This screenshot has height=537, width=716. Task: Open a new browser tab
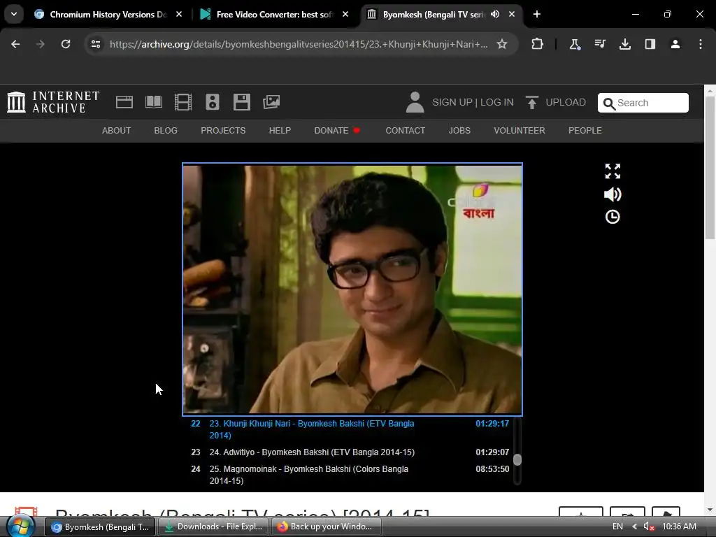click(537, 14)
